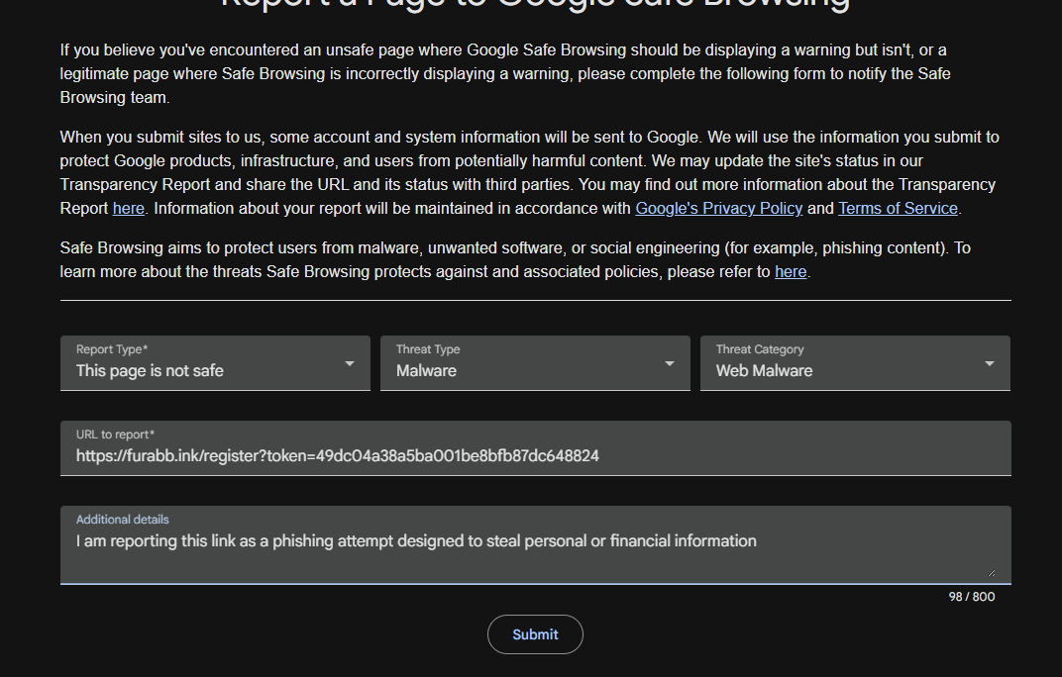Screen dimensions: 1062x677
Task: Follow the threats and policies 'here' link
Action: pos(791,272)
